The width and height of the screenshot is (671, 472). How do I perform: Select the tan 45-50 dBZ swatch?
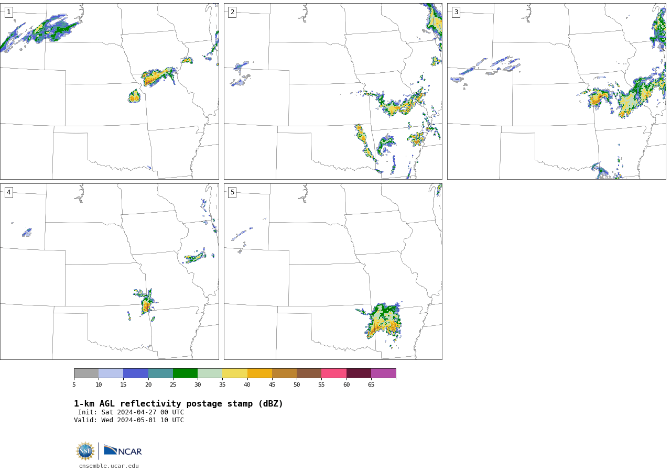coord(284,373)
